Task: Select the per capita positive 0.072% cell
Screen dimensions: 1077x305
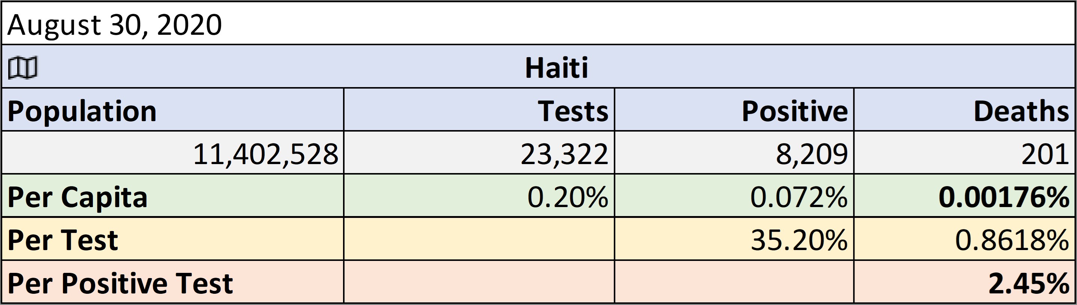Action: pyautogui.click(x=734, y=196)
